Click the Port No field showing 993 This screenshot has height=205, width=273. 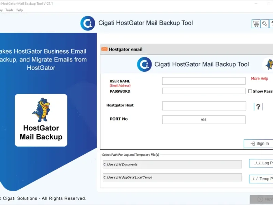(x=204, y=120)
